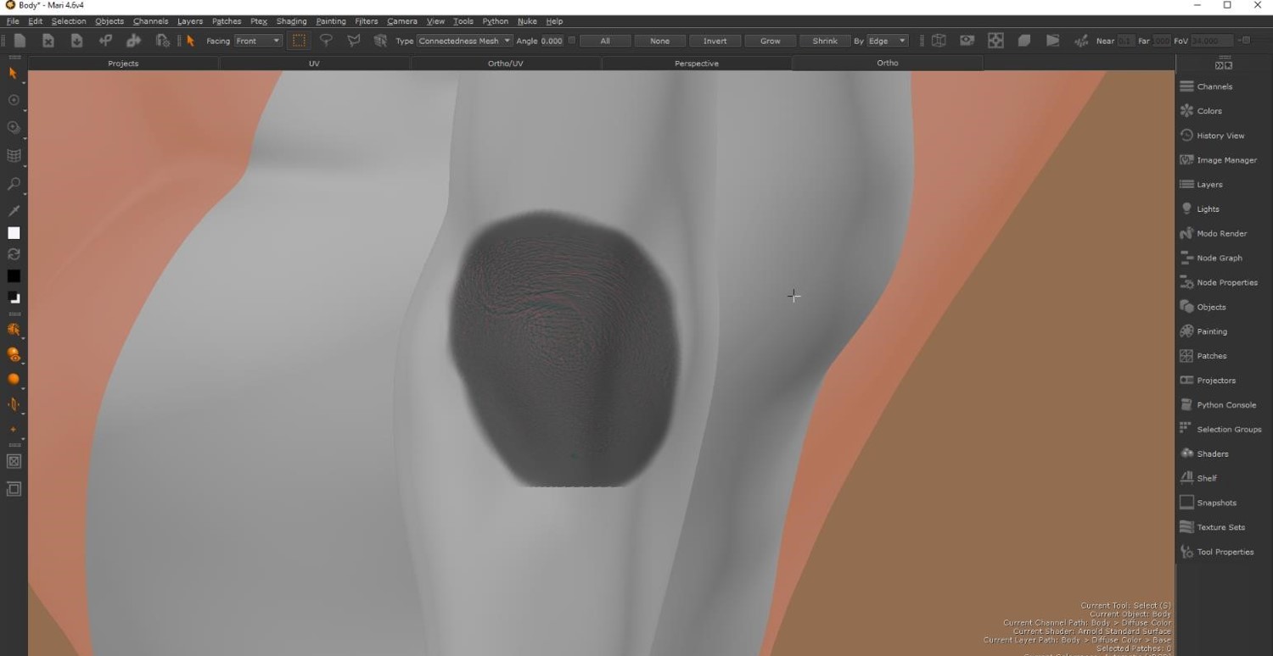
Task: Click the camera view icon in toolbar
Action: tap(967, 41)
